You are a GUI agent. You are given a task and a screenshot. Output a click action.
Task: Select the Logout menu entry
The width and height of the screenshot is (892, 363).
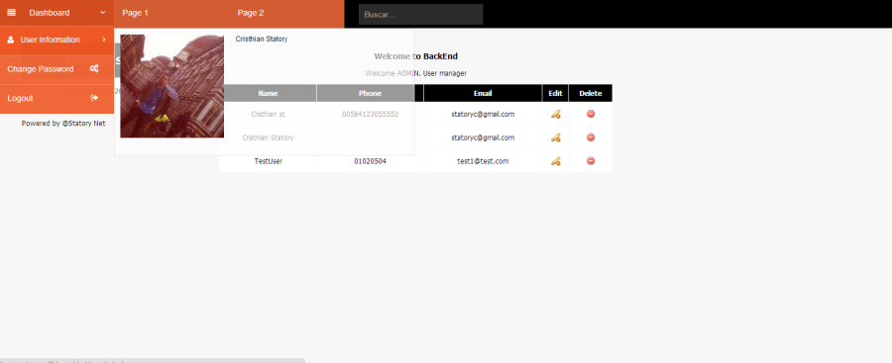(x=56, y=98)
